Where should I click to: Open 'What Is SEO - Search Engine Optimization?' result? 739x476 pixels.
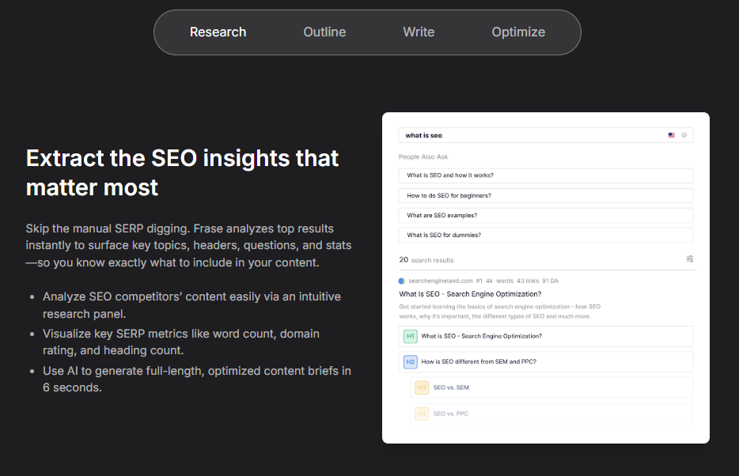click(470, 294)
